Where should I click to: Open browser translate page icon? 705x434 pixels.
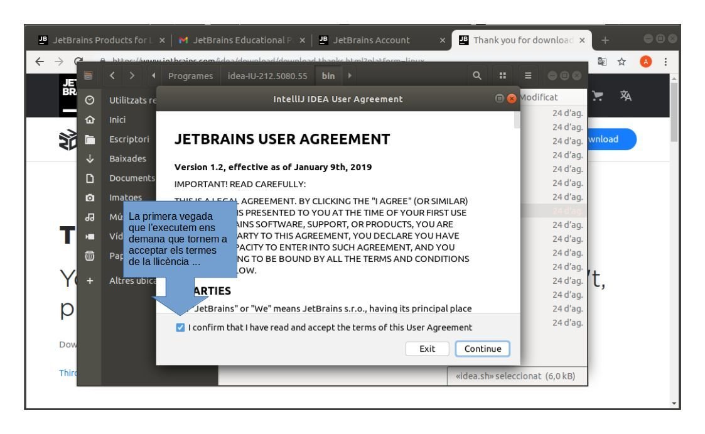click(x=602, y=62)
